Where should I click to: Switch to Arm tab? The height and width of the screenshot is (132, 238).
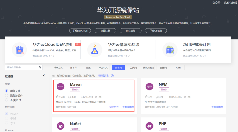click(178, 67)
